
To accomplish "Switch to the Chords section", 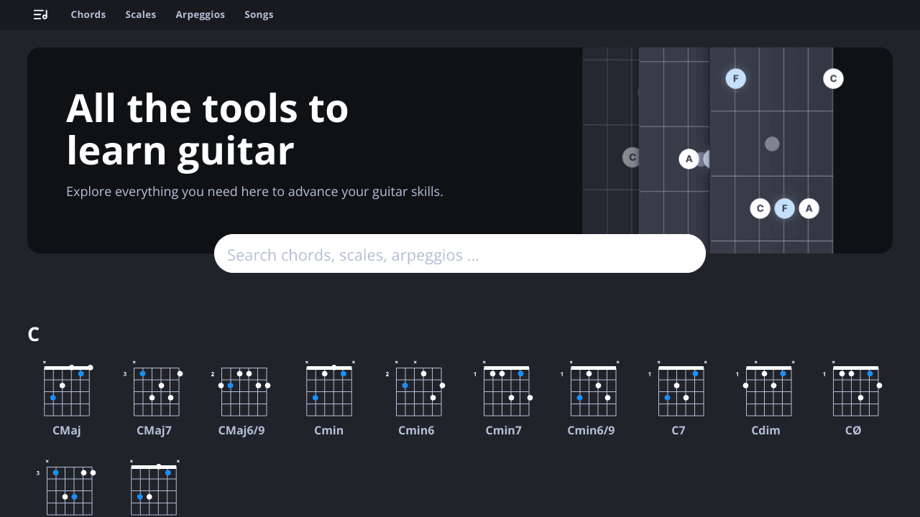I will pyautogui.click(x=88, y=14).
